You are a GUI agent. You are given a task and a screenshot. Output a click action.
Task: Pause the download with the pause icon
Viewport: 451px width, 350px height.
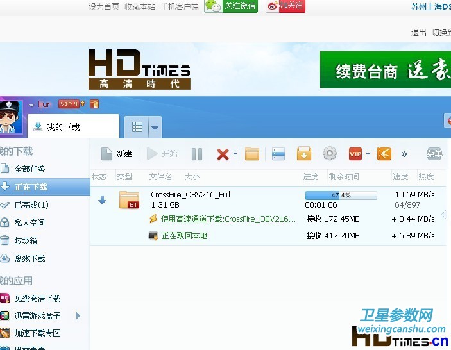point(197,154)
